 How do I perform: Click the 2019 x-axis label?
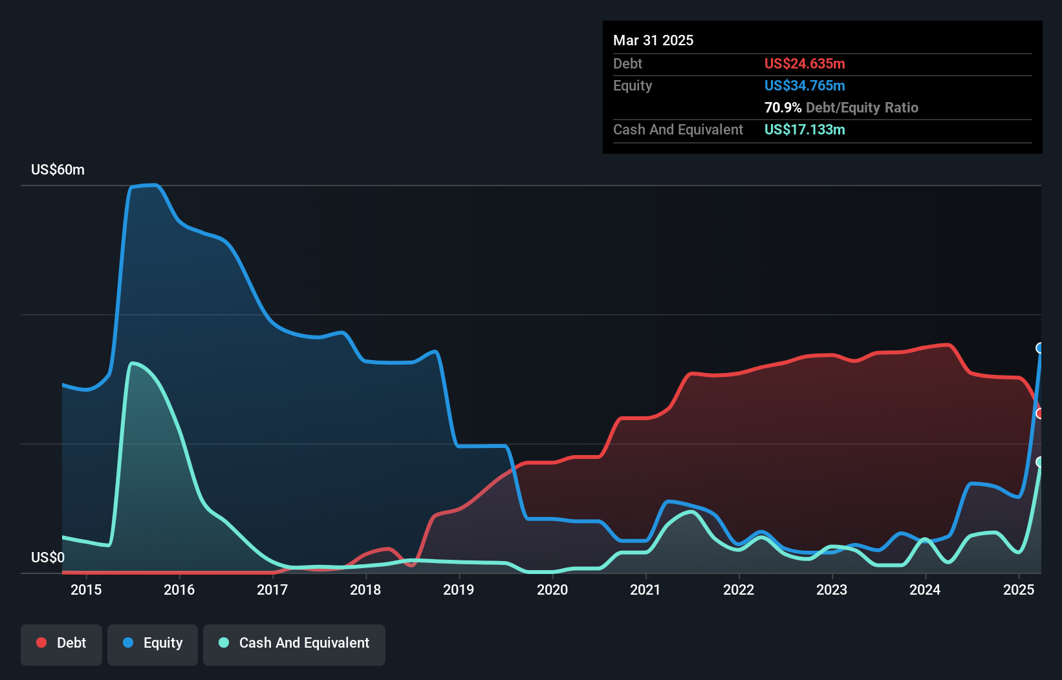tap(459, 590)
